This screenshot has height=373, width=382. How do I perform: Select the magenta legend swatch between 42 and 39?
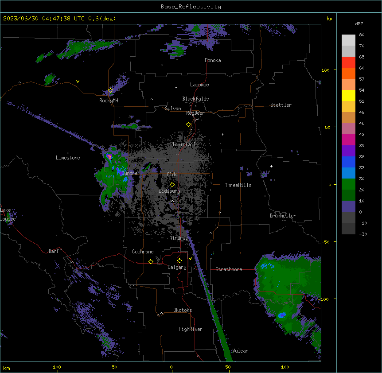tap(348, 140)
